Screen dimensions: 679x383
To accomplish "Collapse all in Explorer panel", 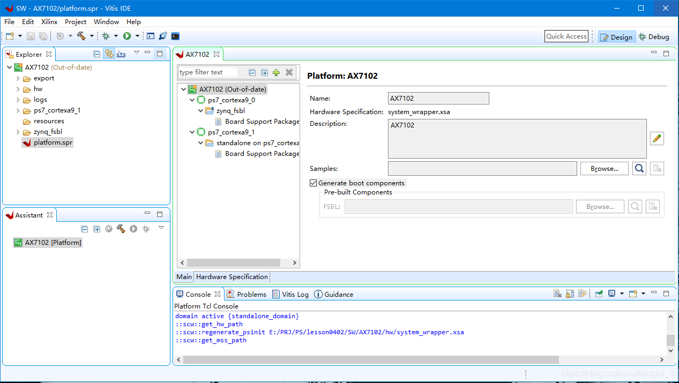I will click(x=96, y=54).
